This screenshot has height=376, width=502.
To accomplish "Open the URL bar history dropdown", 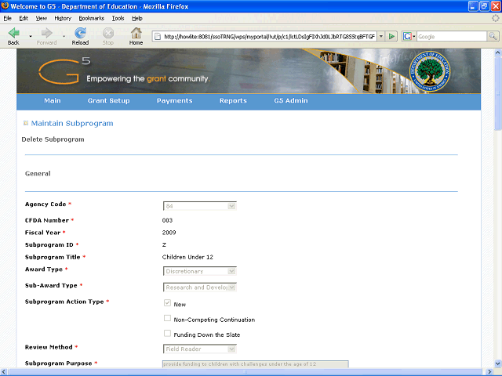I will [381, 37].
